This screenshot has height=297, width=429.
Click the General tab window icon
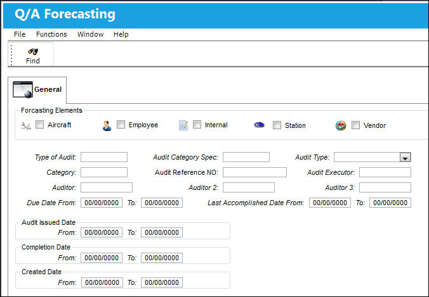pos(23,89)
